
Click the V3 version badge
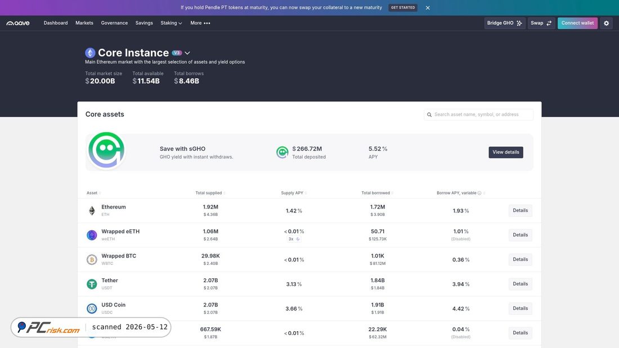point(177,53)
